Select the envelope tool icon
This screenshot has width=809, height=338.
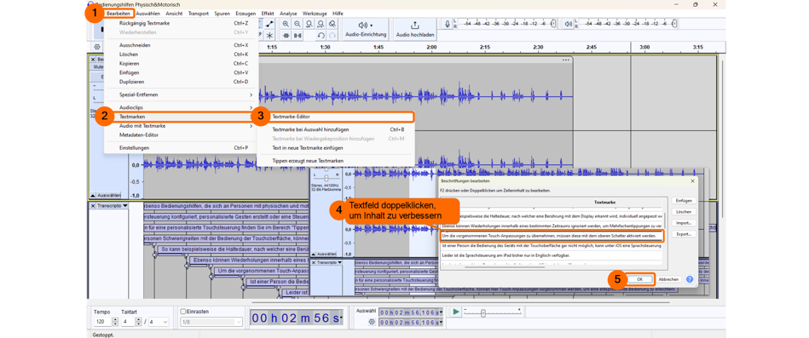coord(269,24)
